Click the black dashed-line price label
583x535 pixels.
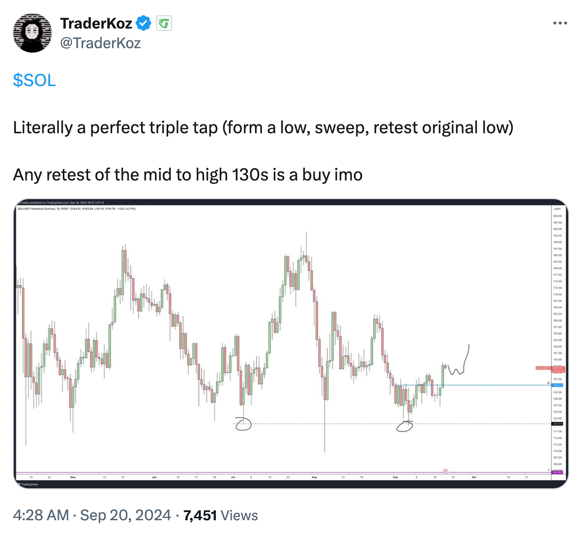pos(558,424)
